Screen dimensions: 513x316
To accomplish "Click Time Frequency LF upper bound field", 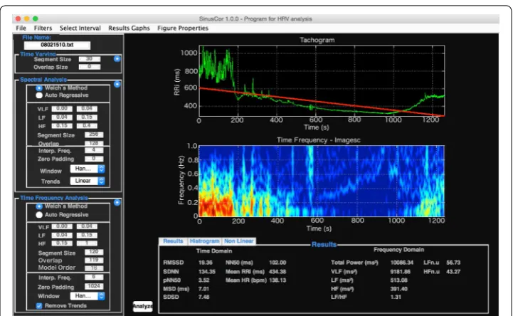I will 87,235.
